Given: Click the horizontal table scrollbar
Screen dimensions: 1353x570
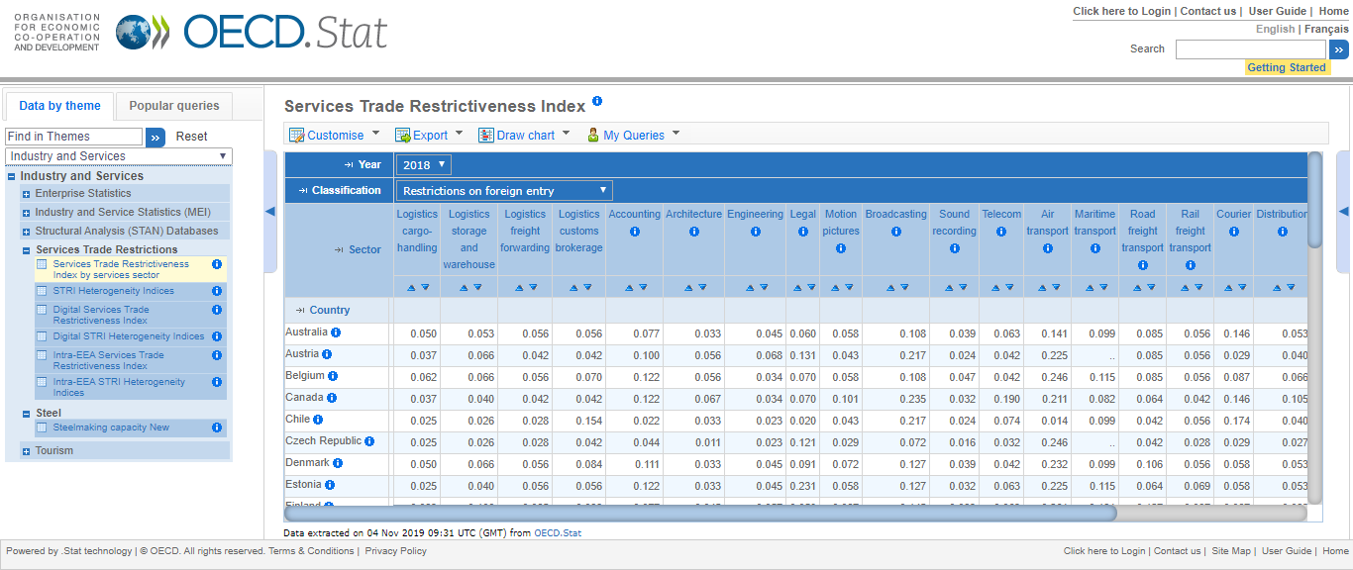Looking at the screenshot, I should 699,513.
